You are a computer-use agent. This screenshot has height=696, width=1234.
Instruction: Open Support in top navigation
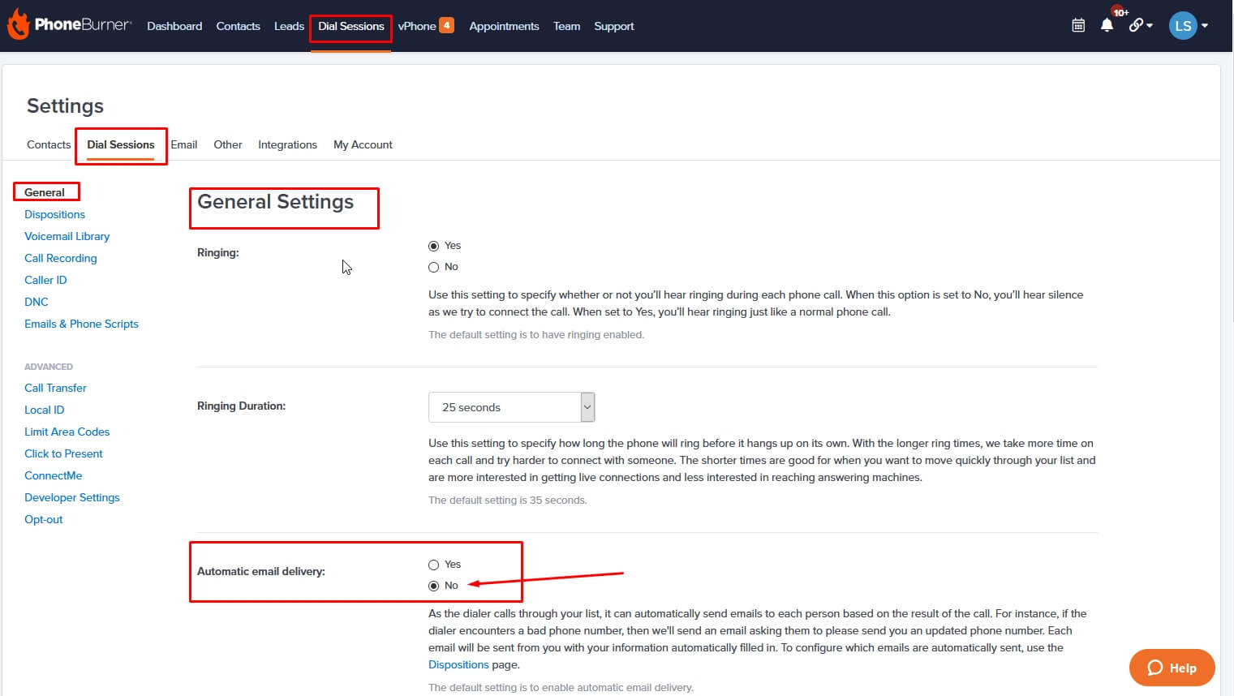[x=614, y=26]
